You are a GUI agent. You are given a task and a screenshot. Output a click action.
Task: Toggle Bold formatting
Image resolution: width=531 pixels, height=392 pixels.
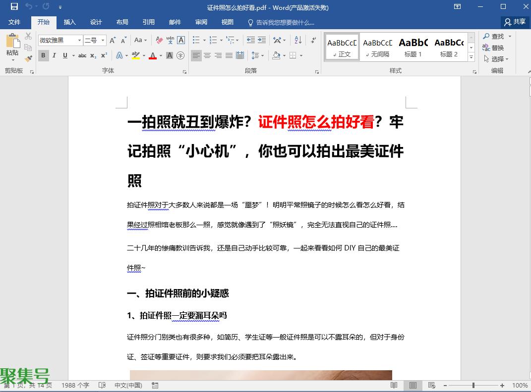(x=44, y=55)
